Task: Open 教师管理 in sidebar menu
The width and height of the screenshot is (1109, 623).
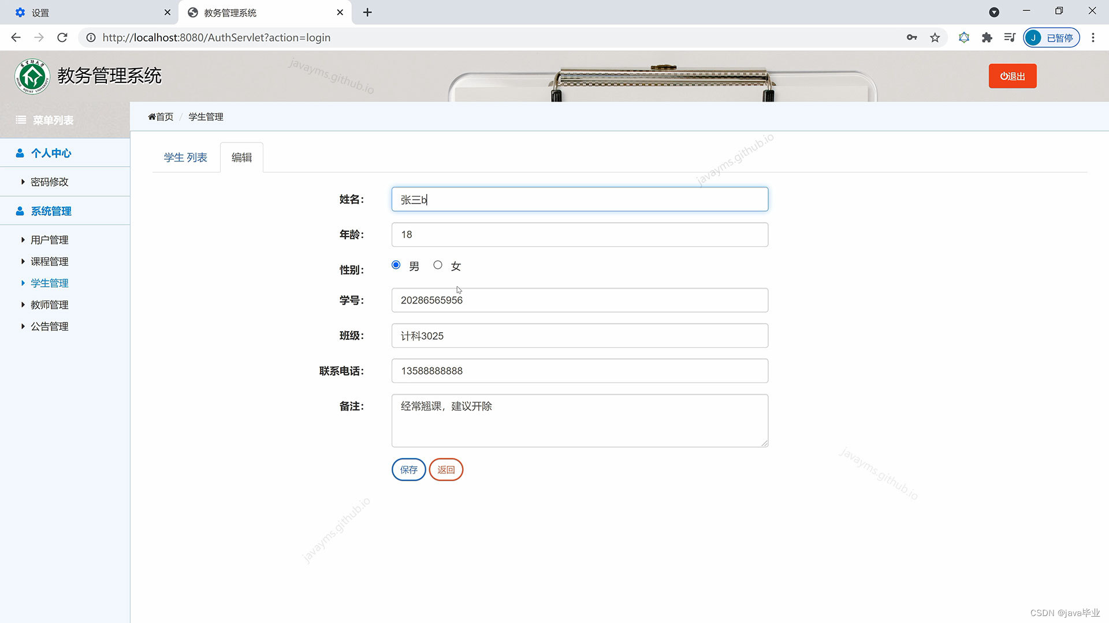Action: pos(49,305)
